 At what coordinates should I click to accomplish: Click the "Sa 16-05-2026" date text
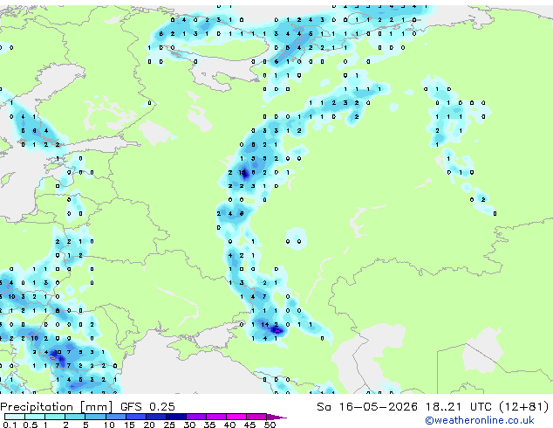[367, 407]
